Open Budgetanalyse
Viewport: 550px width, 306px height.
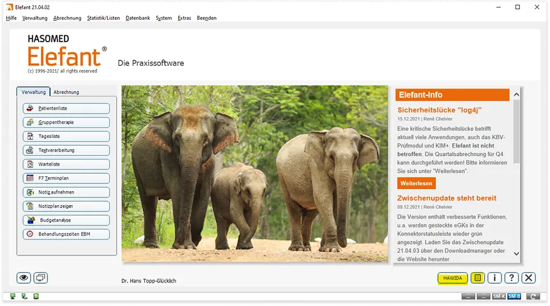[x=66, y=220]
